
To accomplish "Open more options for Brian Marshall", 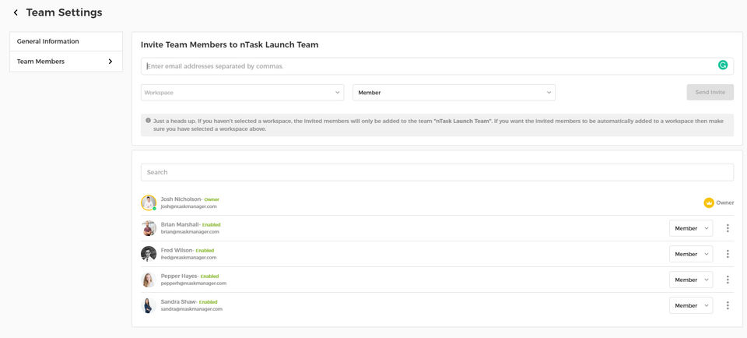I will point(728,228).
